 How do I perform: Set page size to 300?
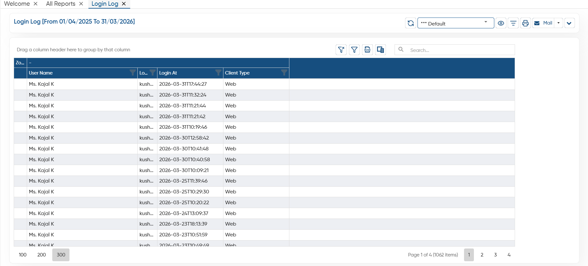click(x=61, y=255)
